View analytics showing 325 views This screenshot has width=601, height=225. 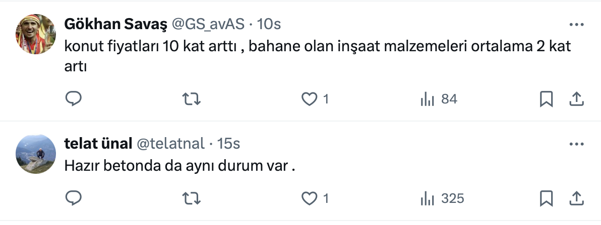coord(442,198)
